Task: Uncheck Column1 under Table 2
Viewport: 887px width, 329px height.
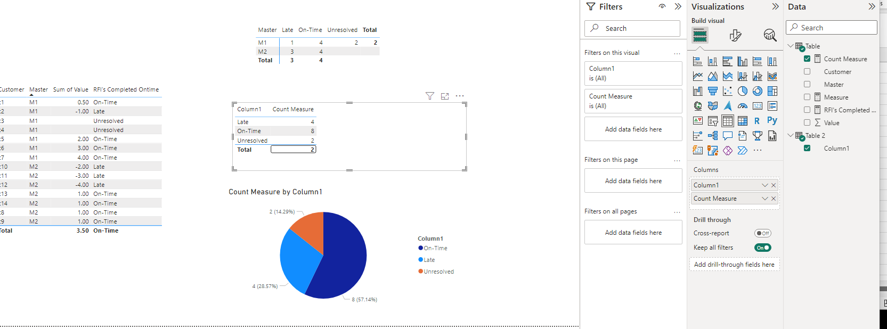Action: point(807,148)
